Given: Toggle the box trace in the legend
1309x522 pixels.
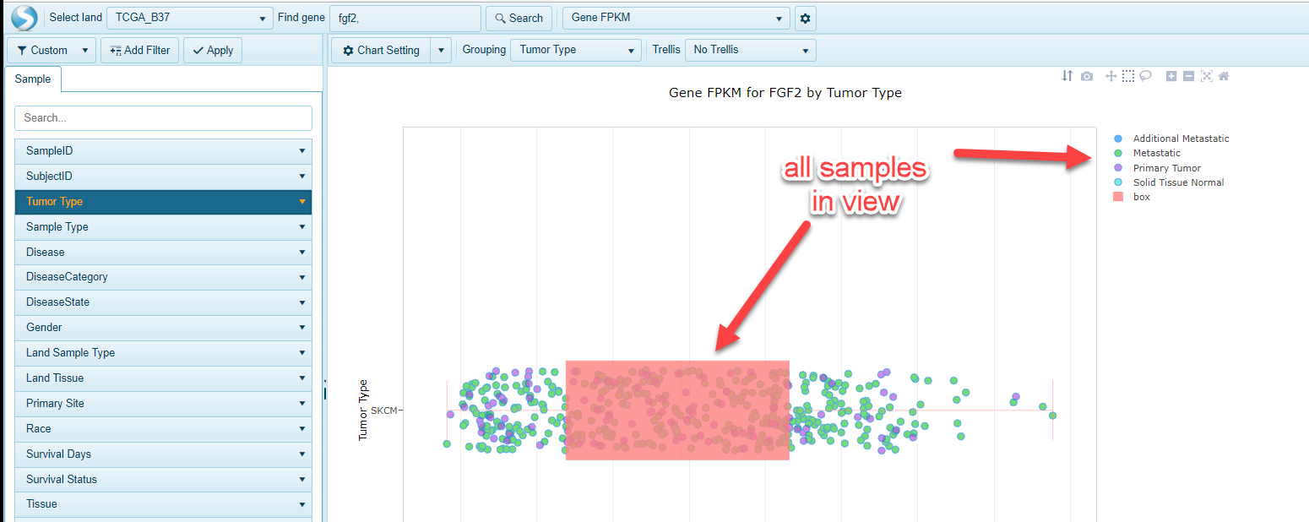Looking at the screenshot, I should [1142, 197].
